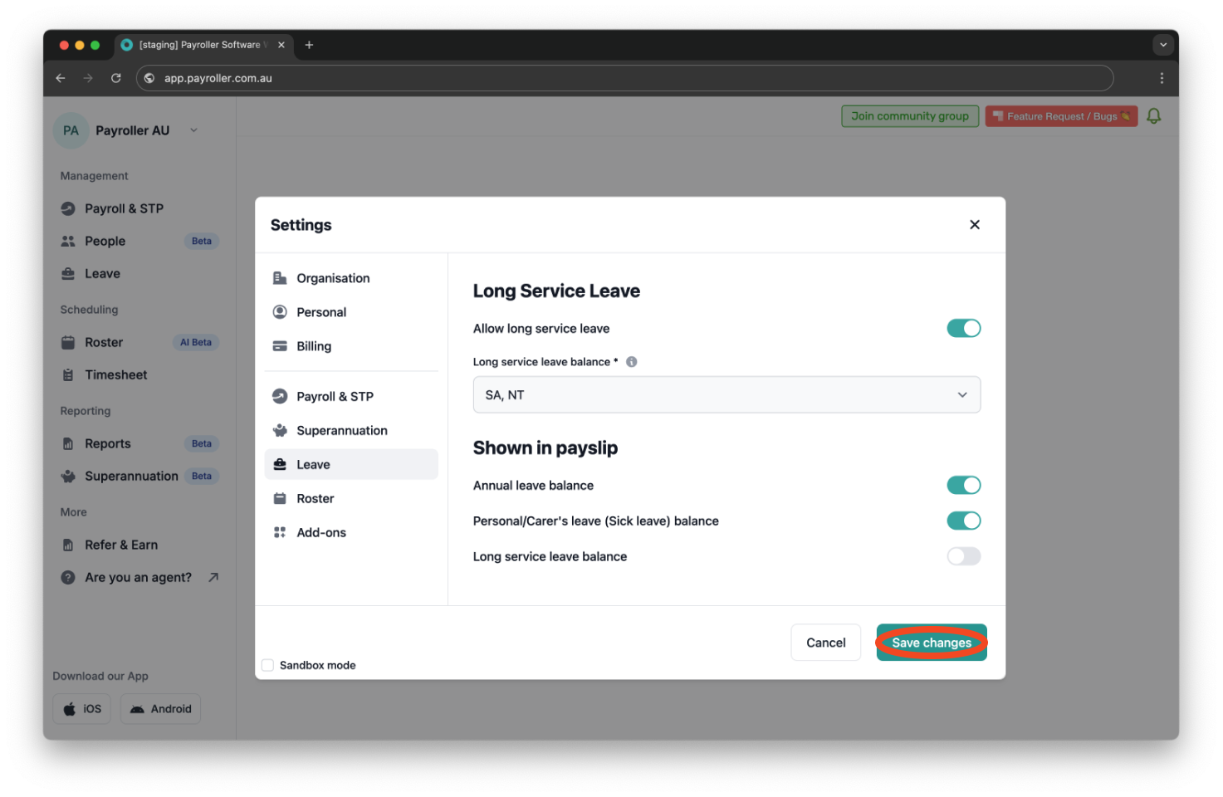Open the Payroll & STP section icon in sidebar
This screenshot has height=797, width=1223.
click(68, 208)
